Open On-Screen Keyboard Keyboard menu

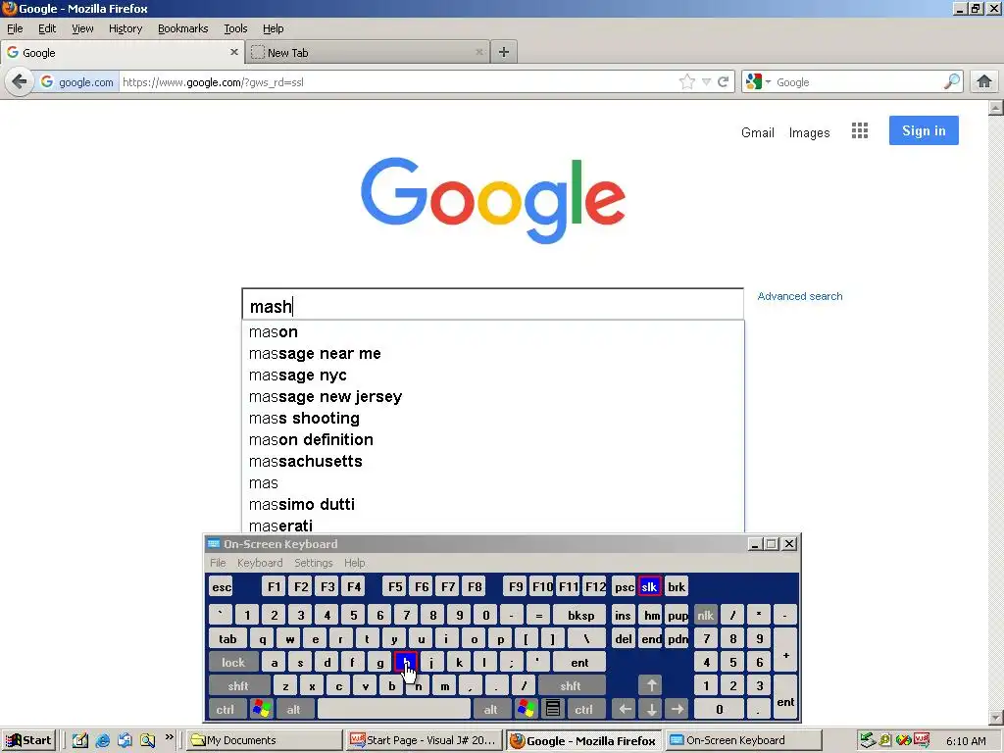pyautogui.click(x=259, y=563)
